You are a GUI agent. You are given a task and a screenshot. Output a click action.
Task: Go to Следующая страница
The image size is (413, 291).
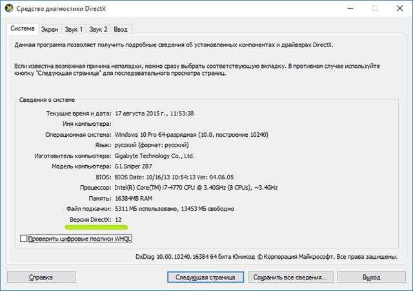[205, 277]
